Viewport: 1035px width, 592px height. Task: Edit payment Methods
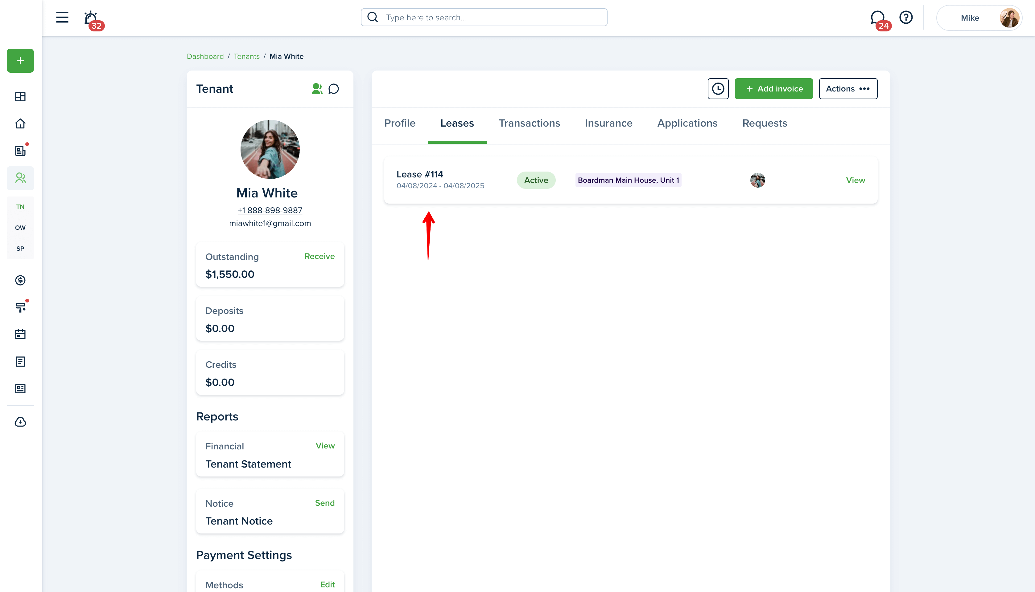coord(327,585)
